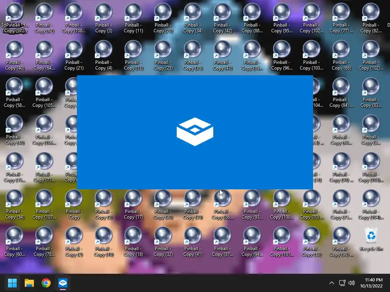Select the Windows Sandbox taskbar icon

(63, 283)
